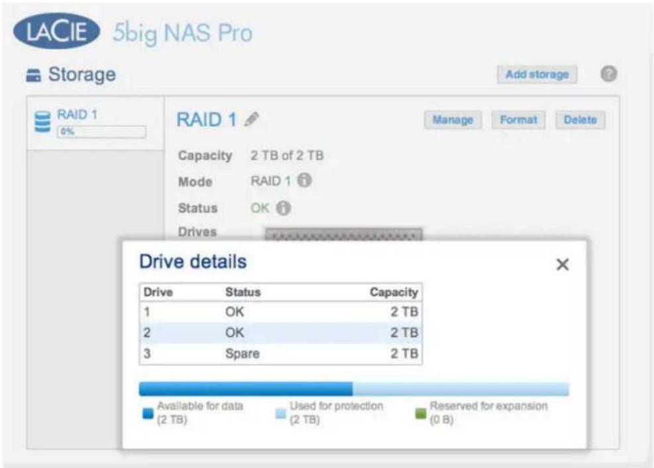
Task: Close the Drive details dialog
Action: pos(563,264)
